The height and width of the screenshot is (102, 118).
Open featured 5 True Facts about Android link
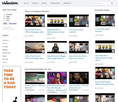tap(103, 30)
